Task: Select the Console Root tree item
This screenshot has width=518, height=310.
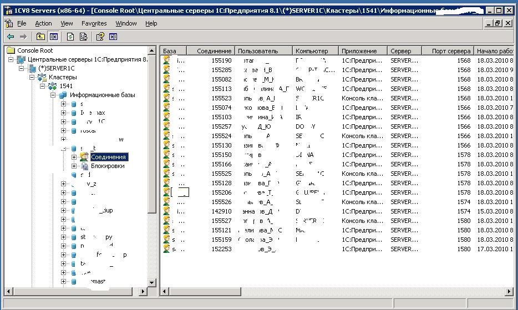Action: click(x=35, y=50)
